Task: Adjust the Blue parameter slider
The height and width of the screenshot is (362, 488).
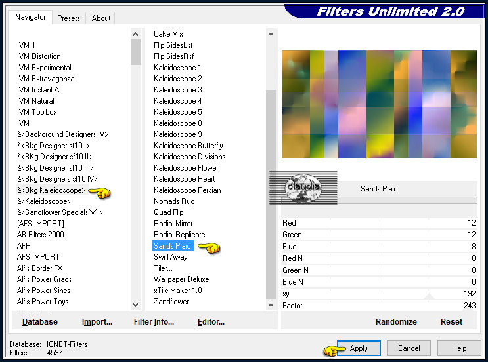Action: click(379, 247)
